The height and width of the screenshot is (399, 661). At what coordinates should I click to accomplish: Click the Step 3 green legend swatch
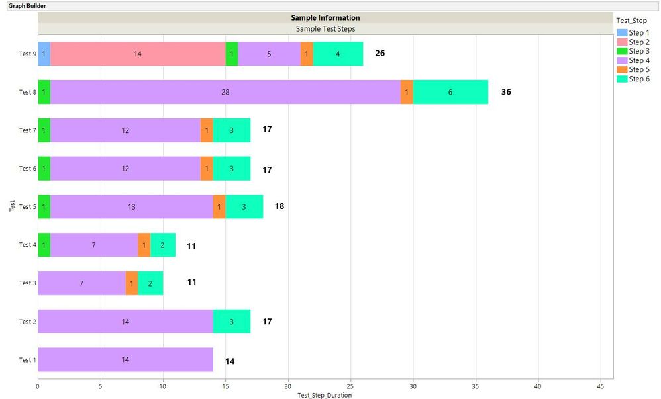(x=622, y=51)
